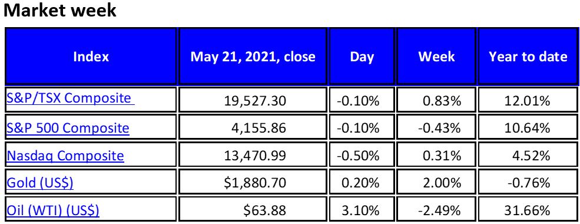Click the Index column header

91,56
